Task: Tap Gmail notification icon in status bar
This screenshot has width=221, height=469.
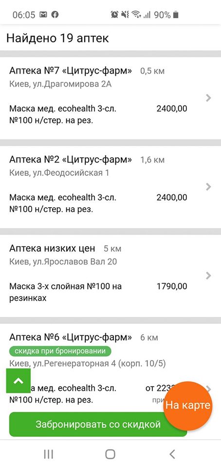Action: [x=43, y=14]
